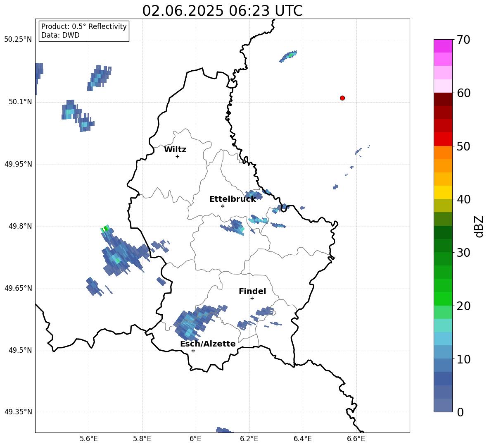Click the 49.5°N latitude label
This screenshot has width=489, height=447.
20,350
